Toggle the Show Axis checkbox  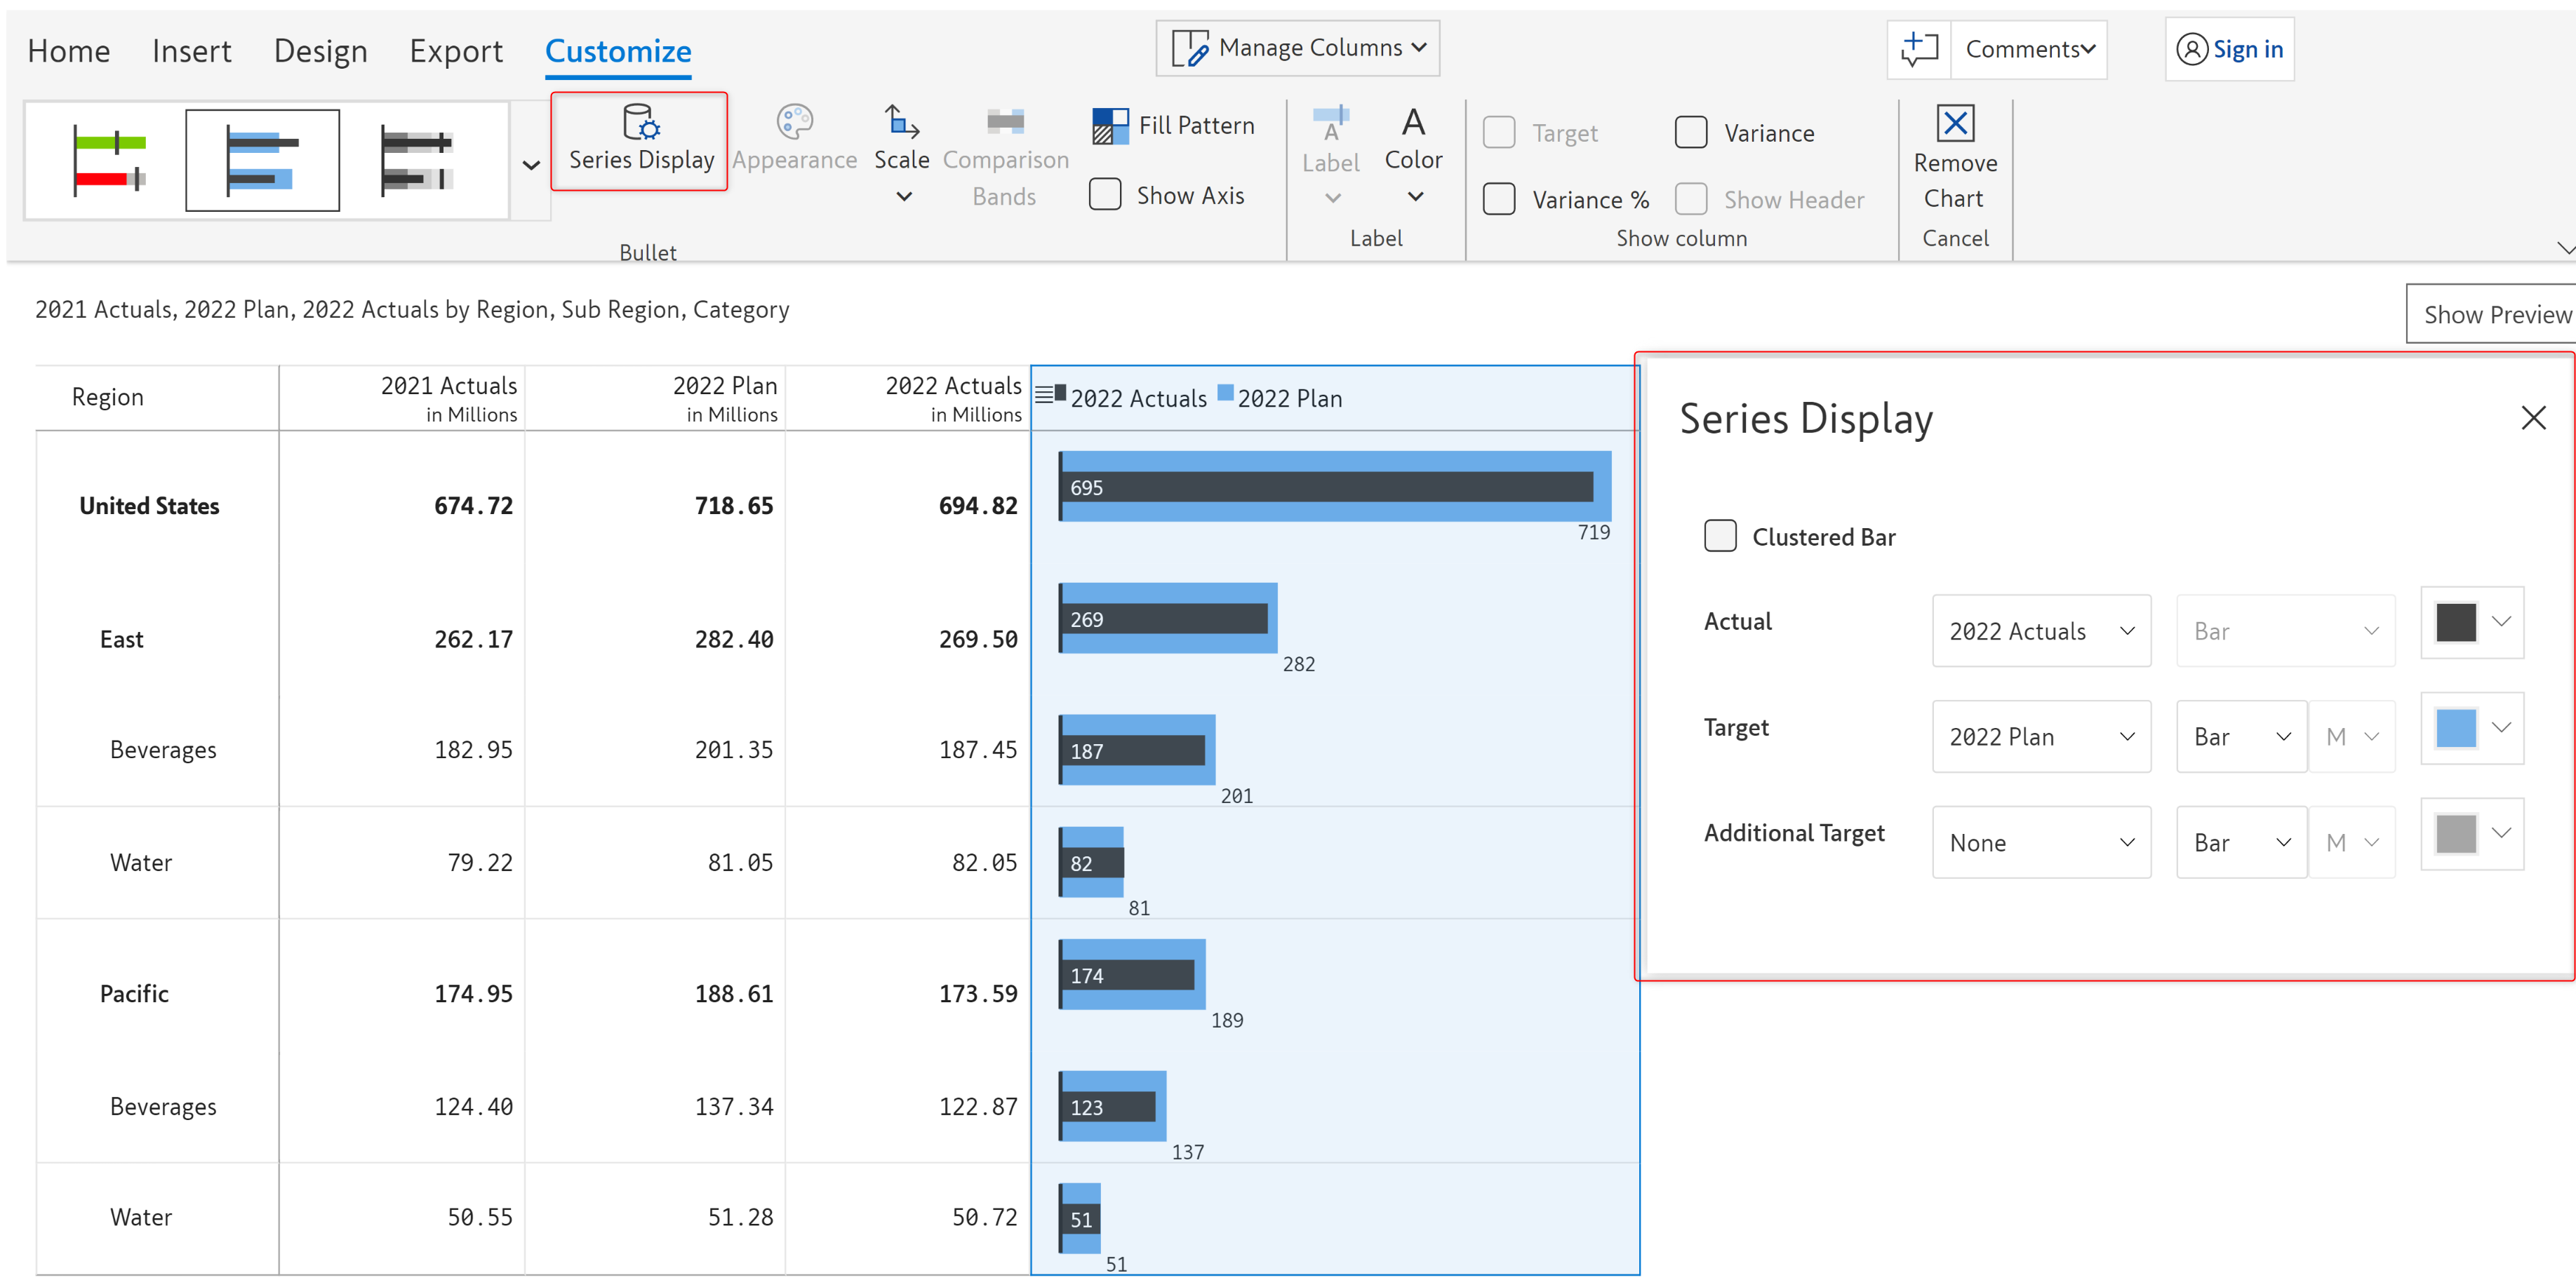1104,195
